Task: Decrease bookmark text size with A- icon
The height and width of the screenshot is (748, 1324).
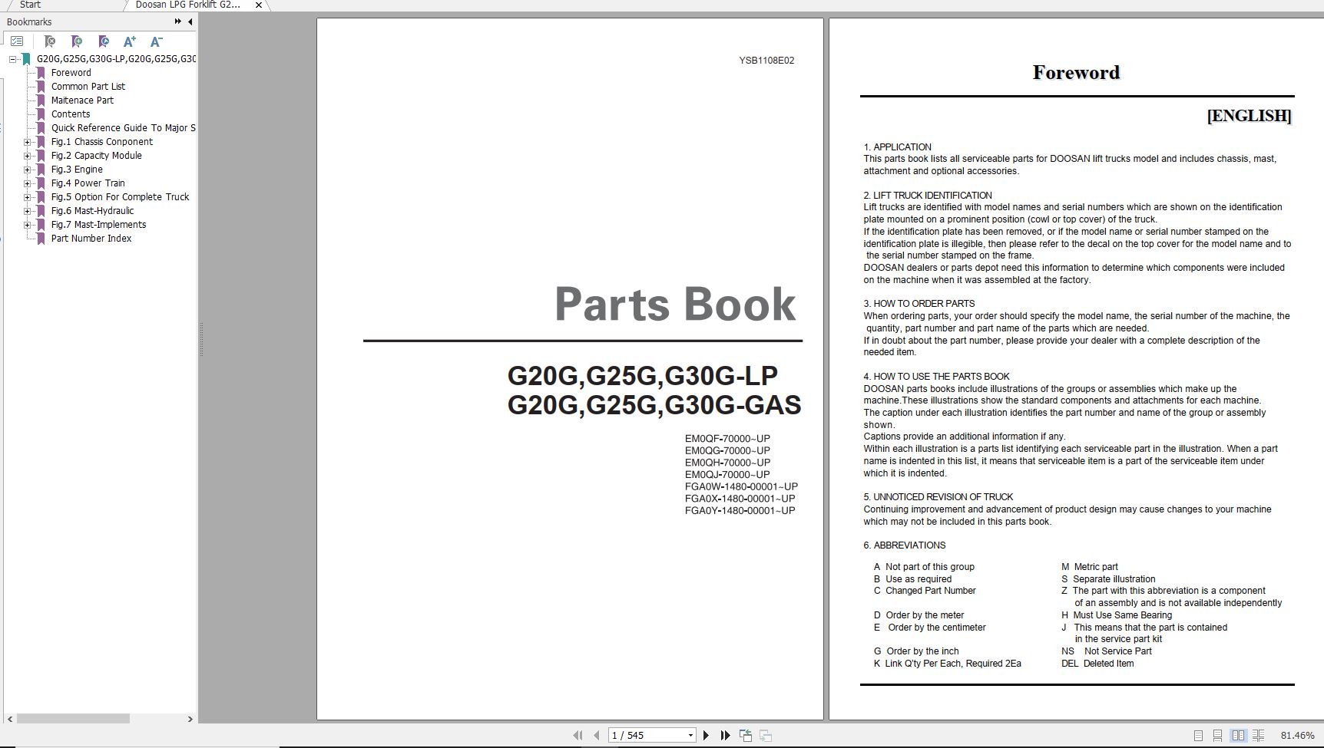Action: tap(156, 42)
